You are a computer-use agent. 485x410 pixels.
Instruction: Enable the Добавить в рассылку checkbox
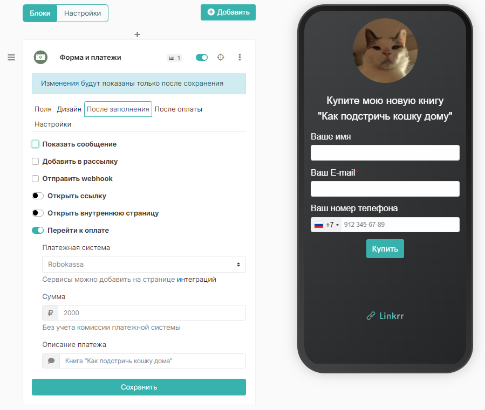point(35,161)
